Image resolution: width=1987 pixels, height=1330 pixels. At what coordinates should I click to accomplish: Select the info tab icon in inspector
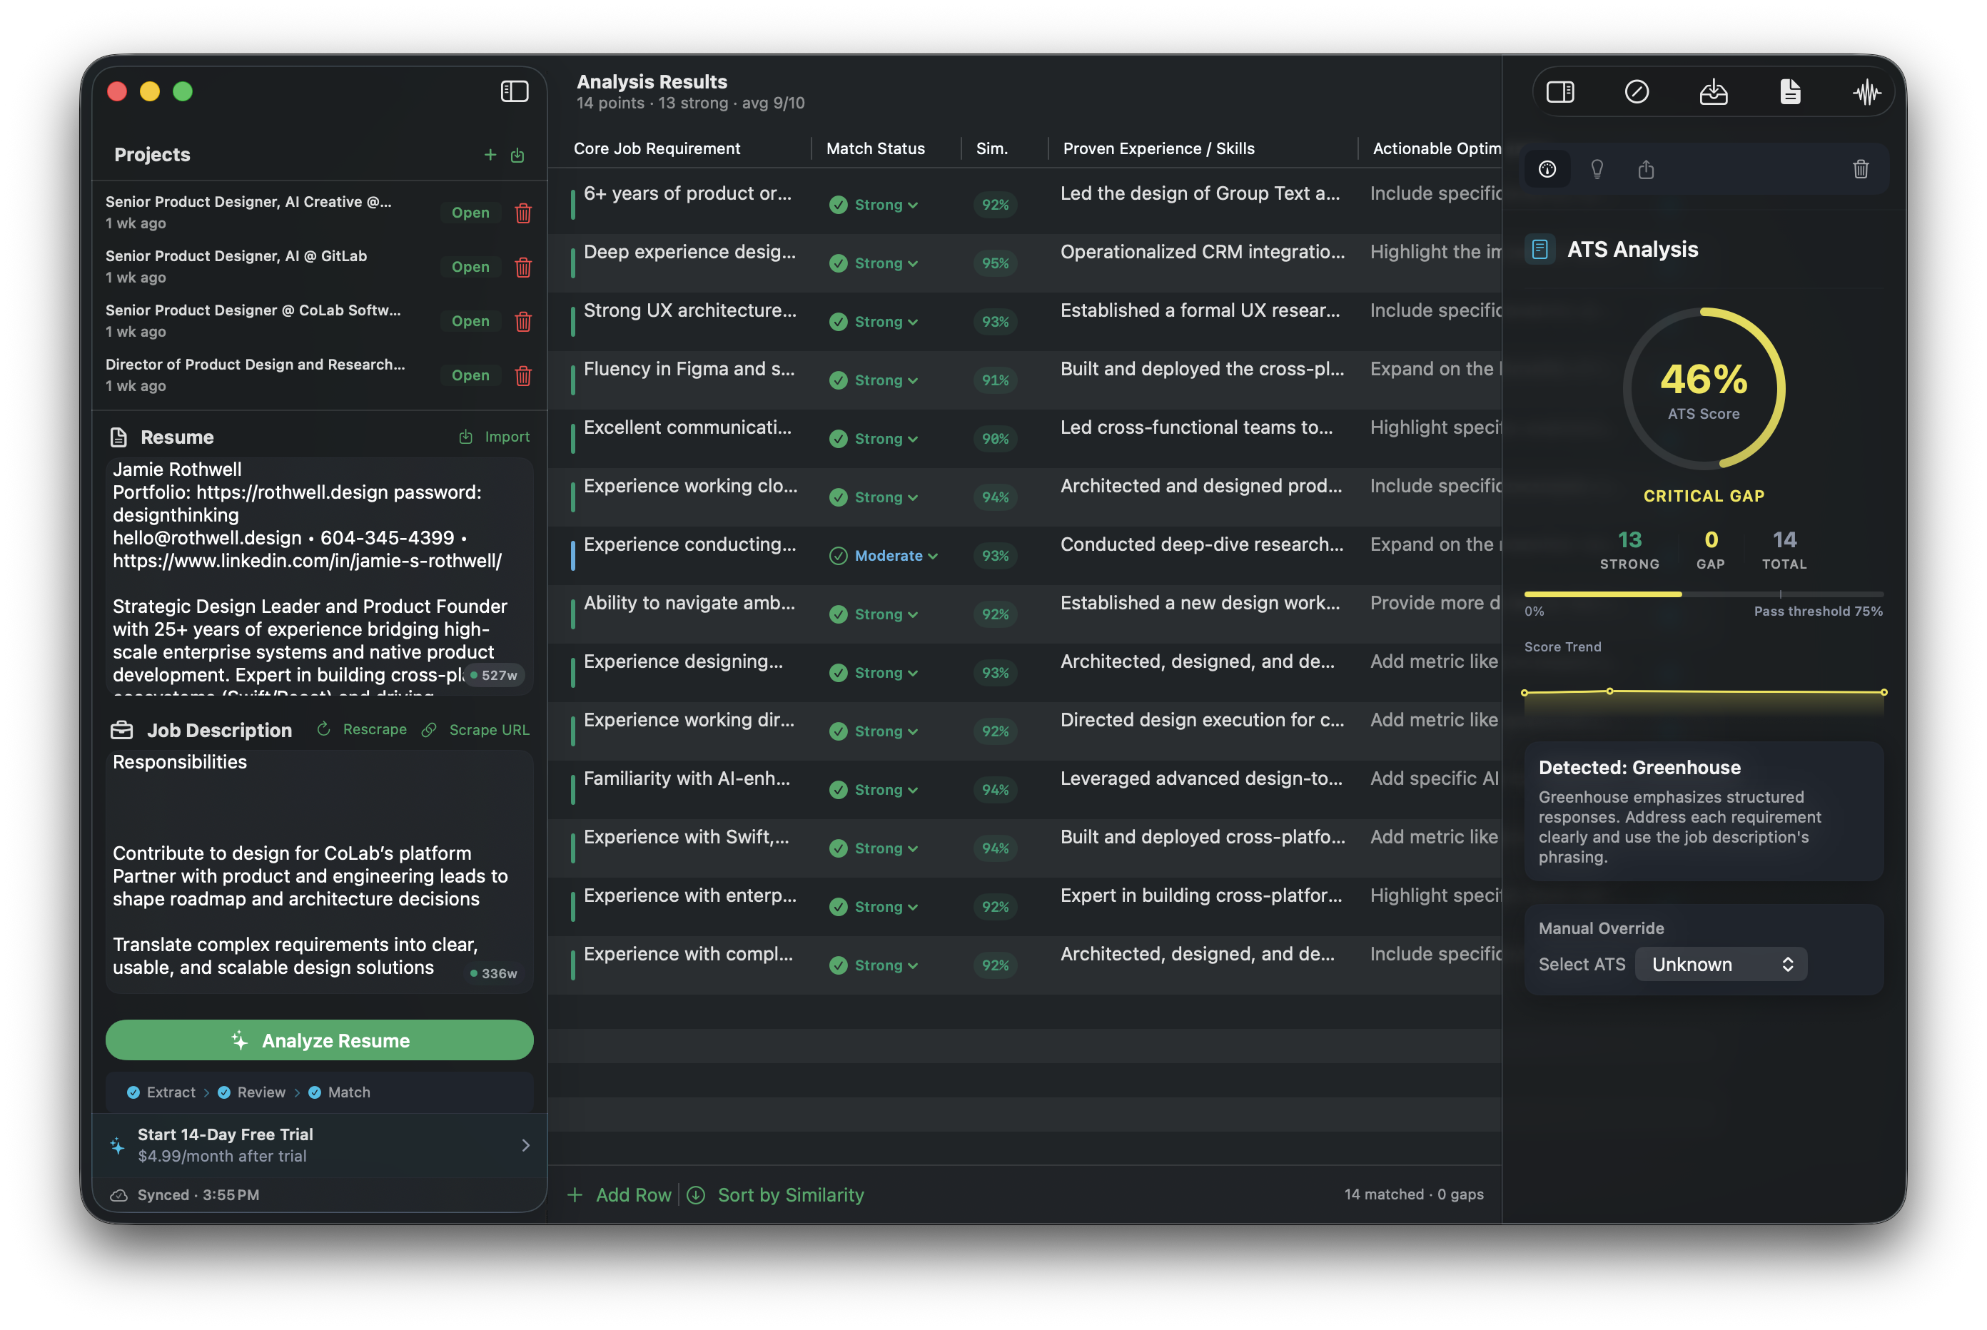[1547, 169]
